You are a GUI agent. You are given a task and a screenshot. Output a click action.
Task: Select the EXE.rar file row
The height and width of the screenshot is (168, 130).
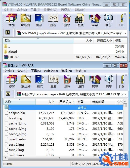[65, 57]
